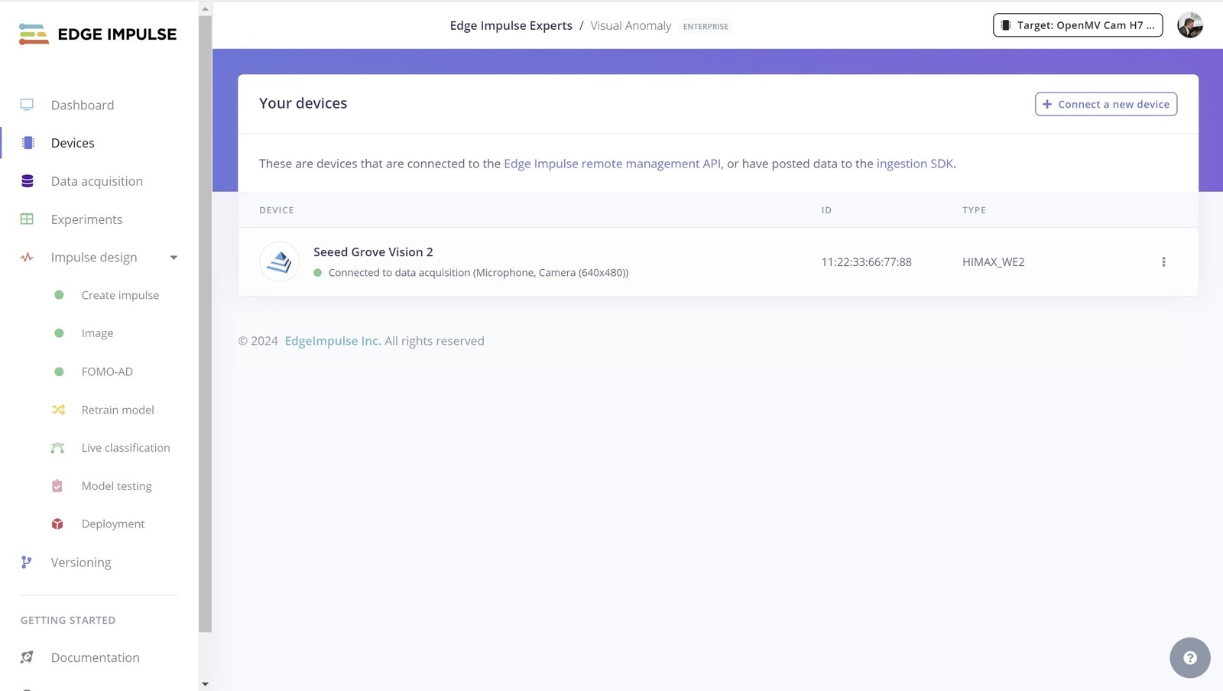Click the Your devices heading
The width and height of the screenshot is (1223, 691).
pyautogui.click(x=303, y=103)
